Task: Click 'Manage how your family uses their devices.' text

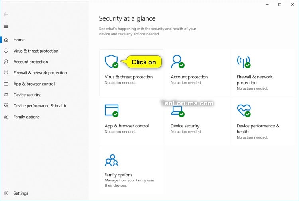Action: [x=130, y=183]
